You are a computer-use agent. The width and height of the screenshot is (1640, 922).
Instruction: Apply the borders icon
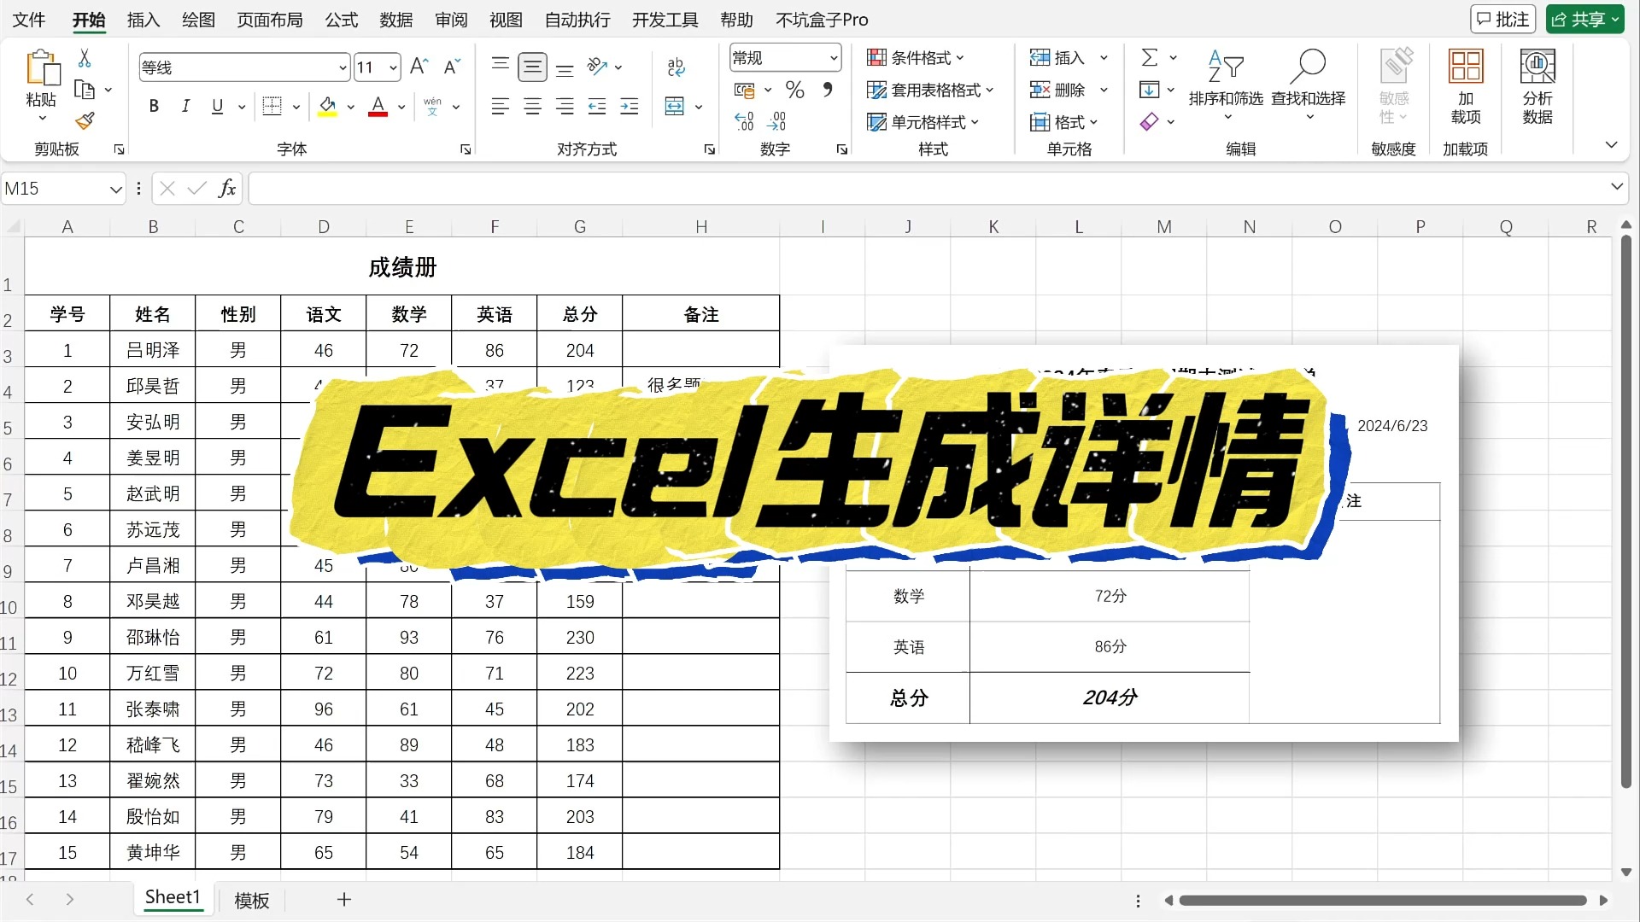[272, 106]
